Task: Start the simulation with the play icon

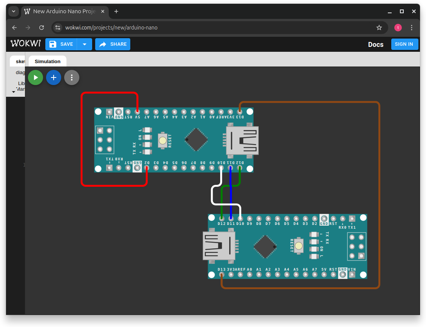Action: click(x=35, y=77)
